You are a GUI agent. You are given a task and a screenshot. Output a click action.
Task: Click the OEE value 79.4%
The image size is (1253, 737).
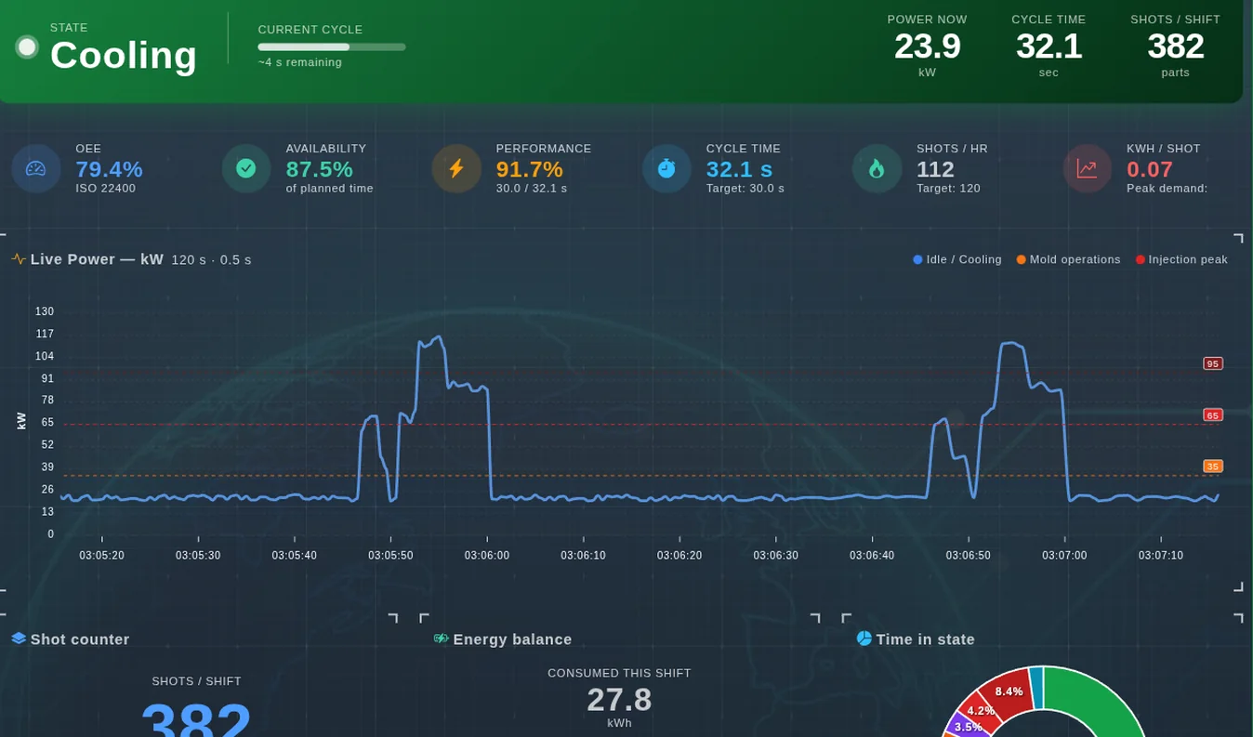coord(109,169)
